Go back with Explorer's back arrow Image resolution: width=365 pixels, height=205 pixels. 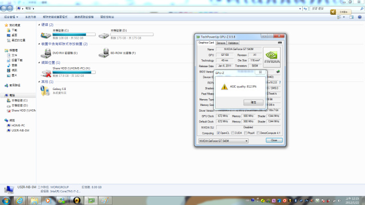(3, 9)
